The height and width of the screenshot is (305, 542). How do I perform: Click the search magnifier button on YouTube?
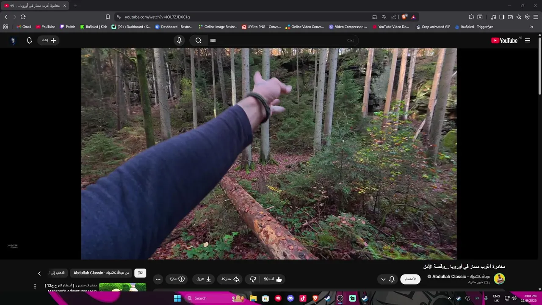pyautogui.click(x=198, y=40)
